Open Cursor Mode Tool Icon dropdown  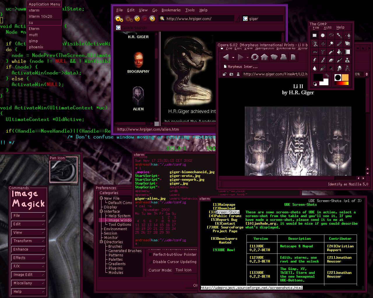tap(185, 270)
